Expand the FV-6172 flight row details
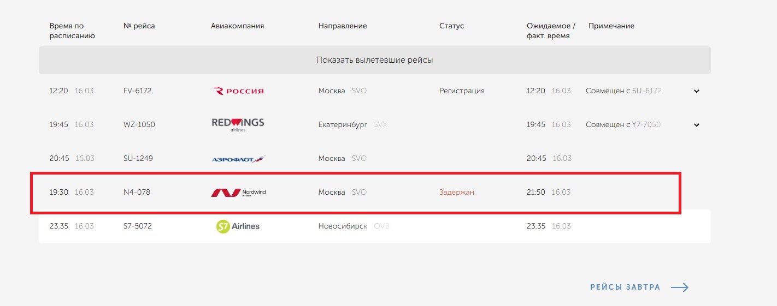Image resolution: width=777 pixels, height=306 pixels. point(697,92)
